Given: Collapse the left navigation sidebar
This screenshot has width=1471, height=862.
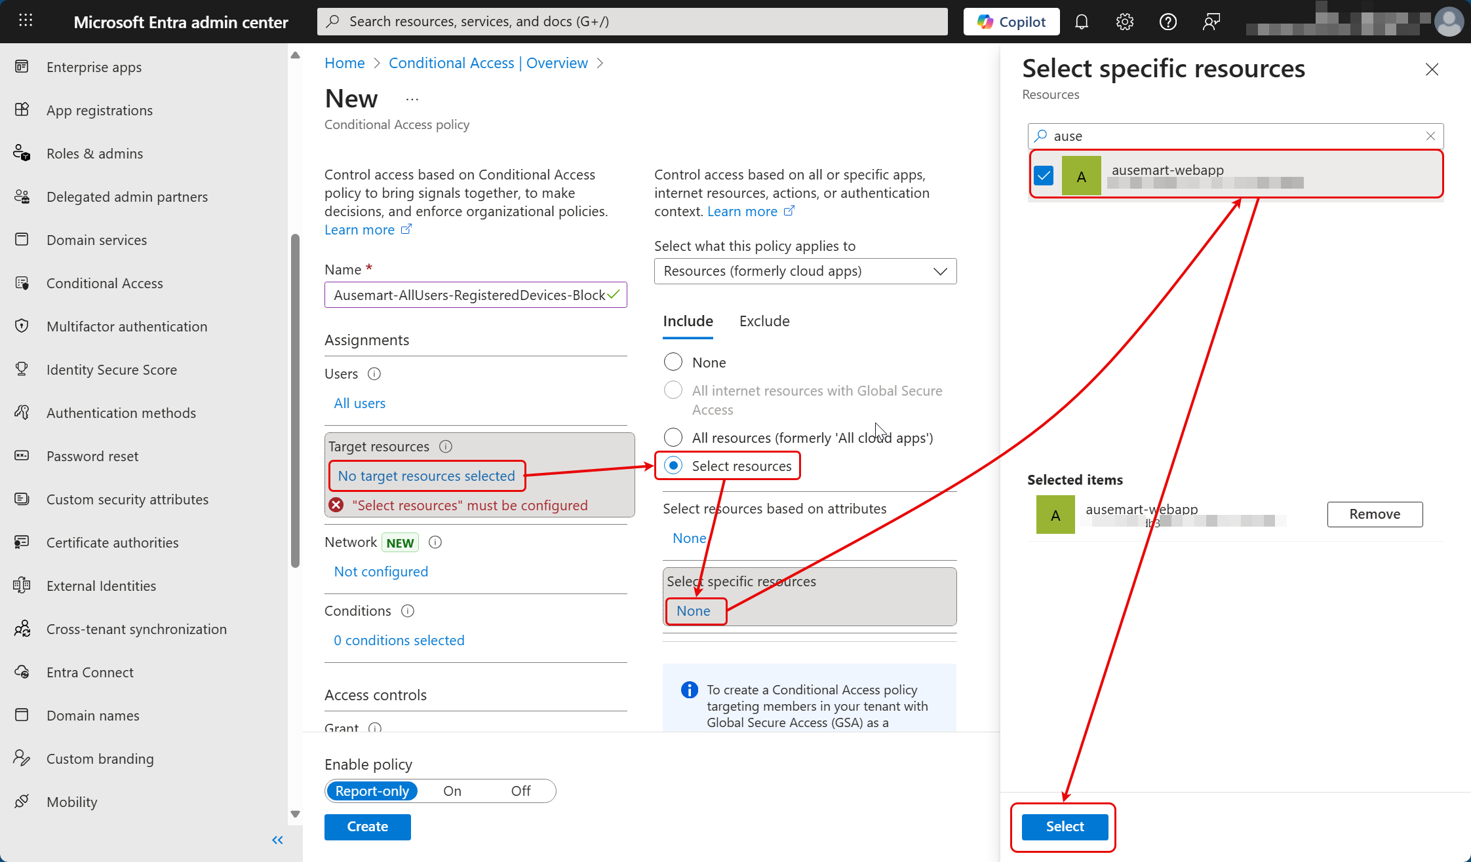Looking at the screenshot, I should [x=277, y=840].
